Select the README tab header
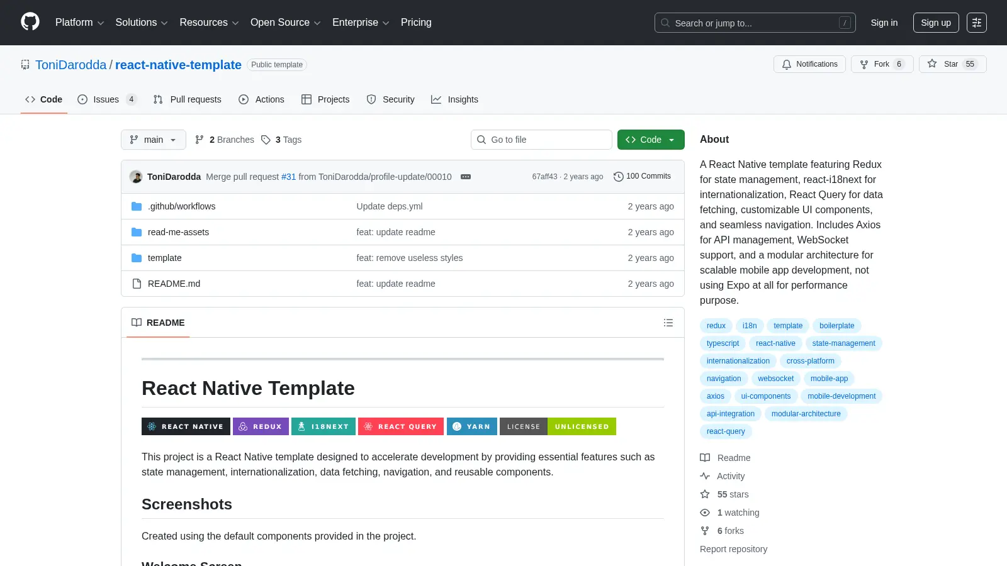The image size is (1007, 566). pyautogui.click(x=158, y=323)
